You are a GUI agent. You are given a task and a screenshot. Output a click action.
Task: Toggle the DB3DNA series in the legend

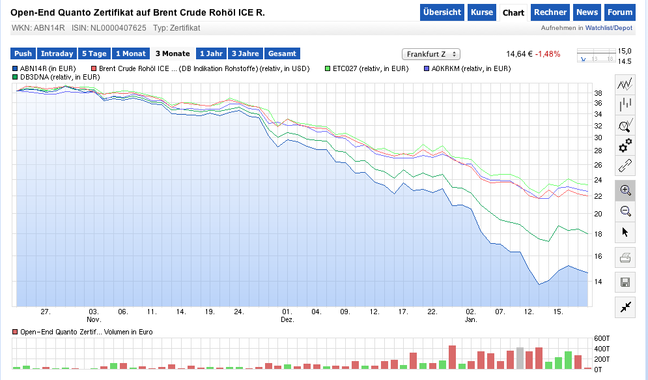pyautogui.click(x=14, y=77)
